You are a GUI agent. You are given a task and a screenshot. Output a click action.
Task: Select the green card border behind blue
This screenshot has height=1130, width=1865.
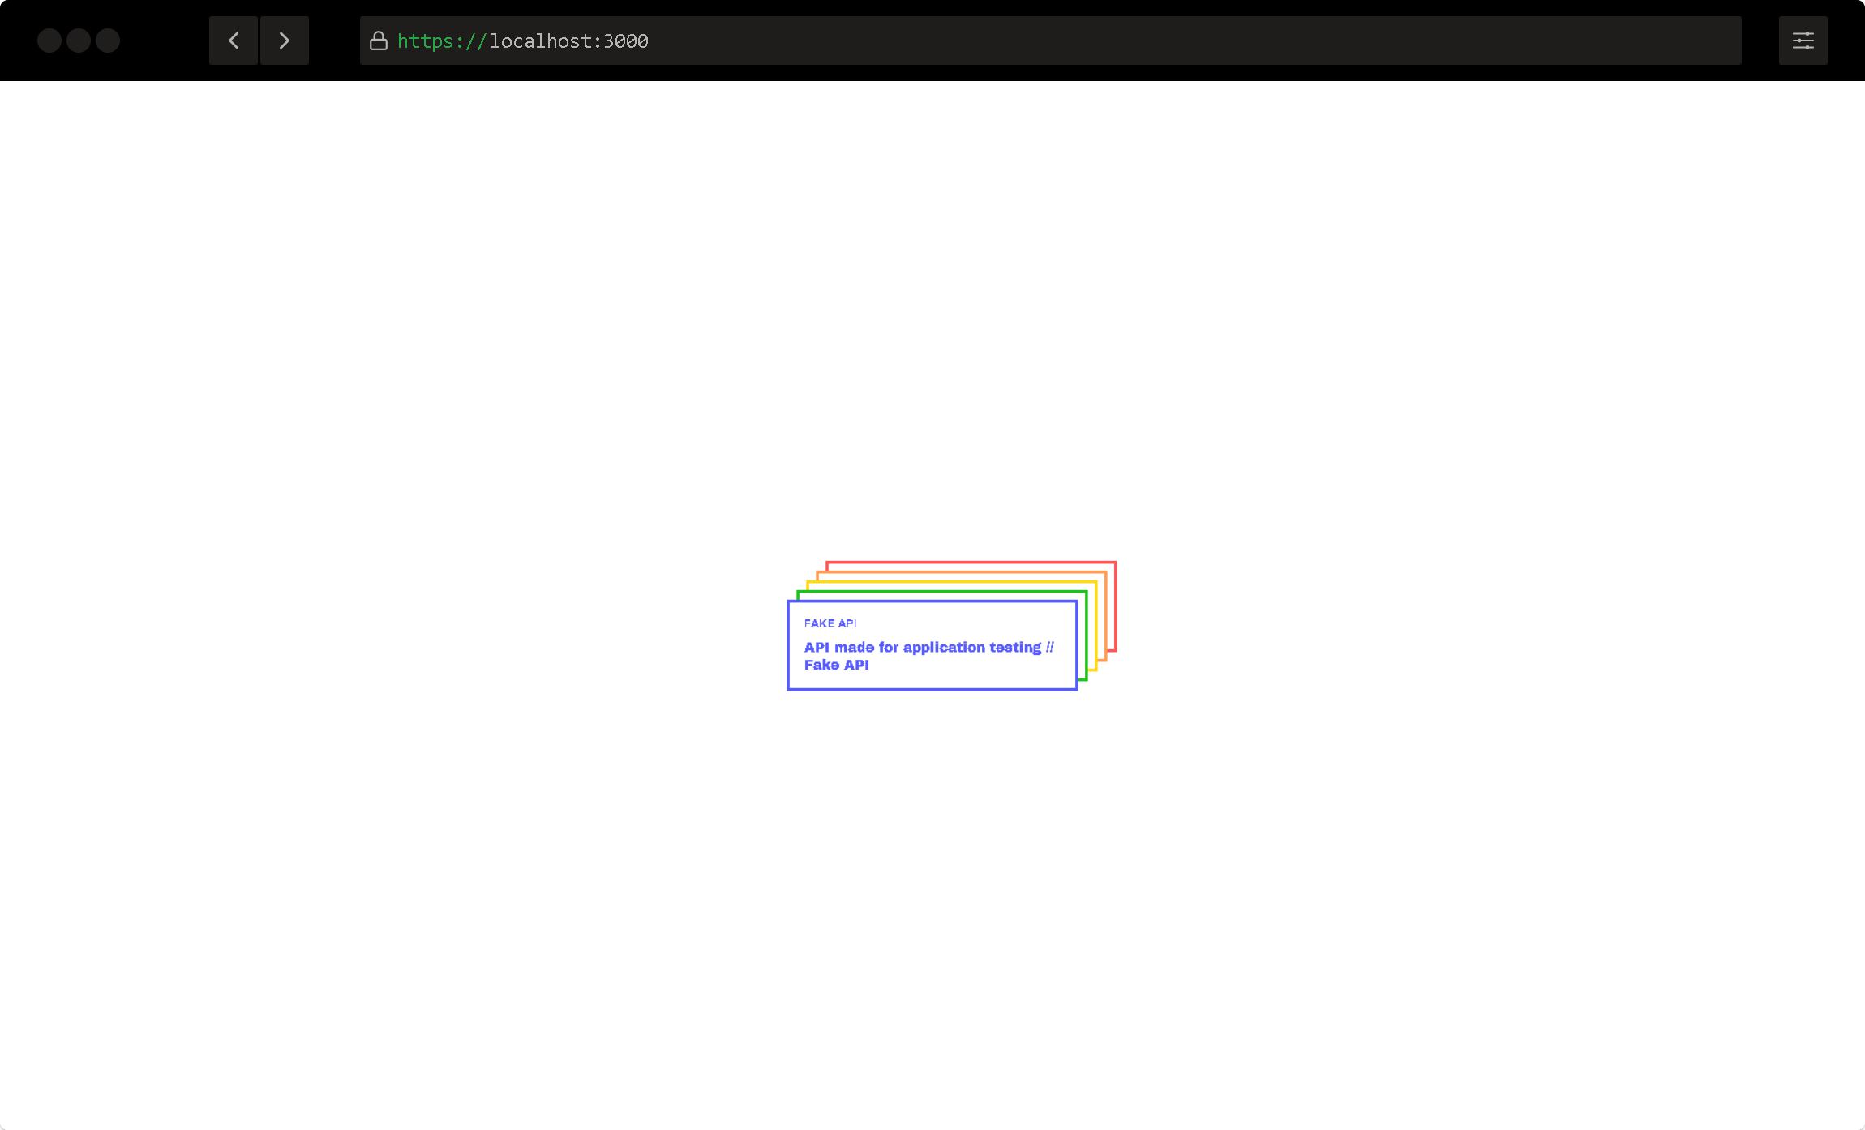point(941,593)
